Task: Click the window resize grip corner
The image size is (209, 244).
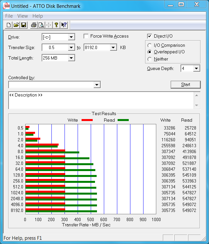Action: click(204, 238)
